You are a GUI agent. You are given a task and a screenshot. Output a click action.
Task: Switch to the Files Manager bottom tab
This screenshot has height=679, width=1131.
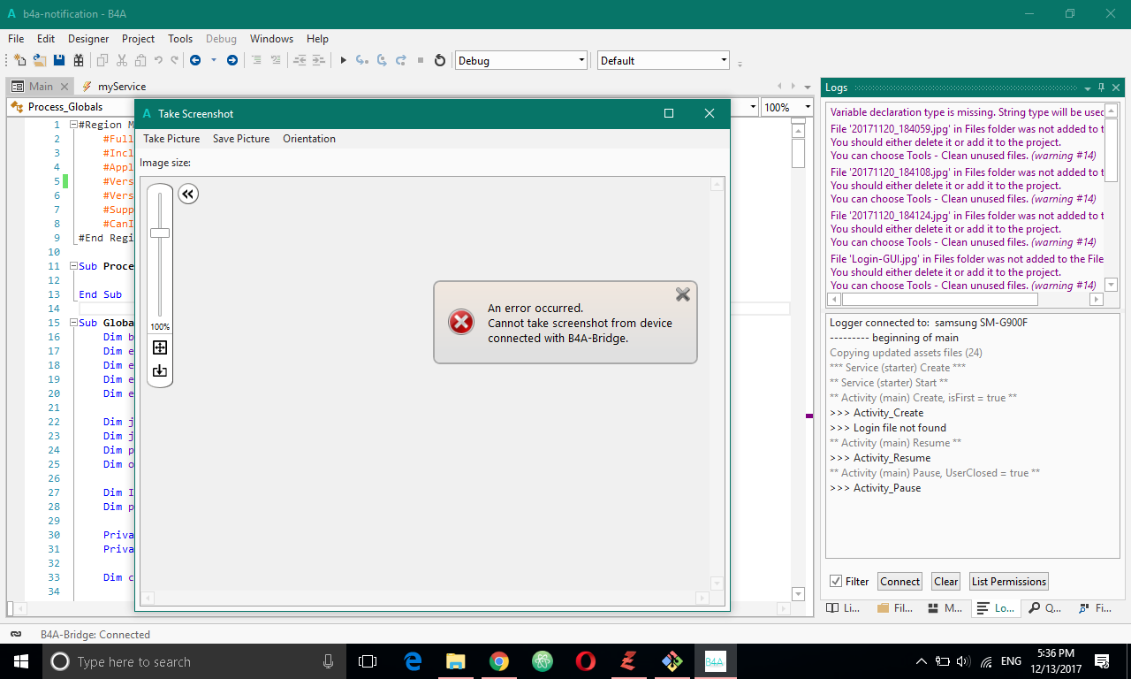(x=895, y=608)
